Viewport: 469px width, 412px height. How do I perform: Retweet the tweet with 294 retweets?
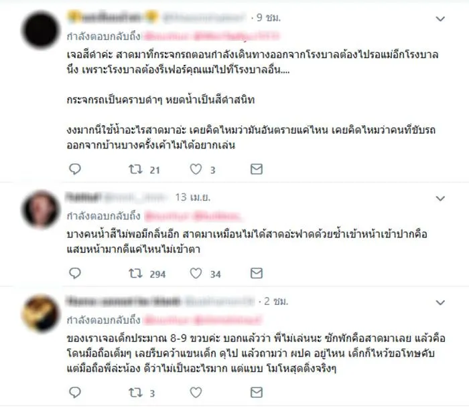click(x=135, y=273)
